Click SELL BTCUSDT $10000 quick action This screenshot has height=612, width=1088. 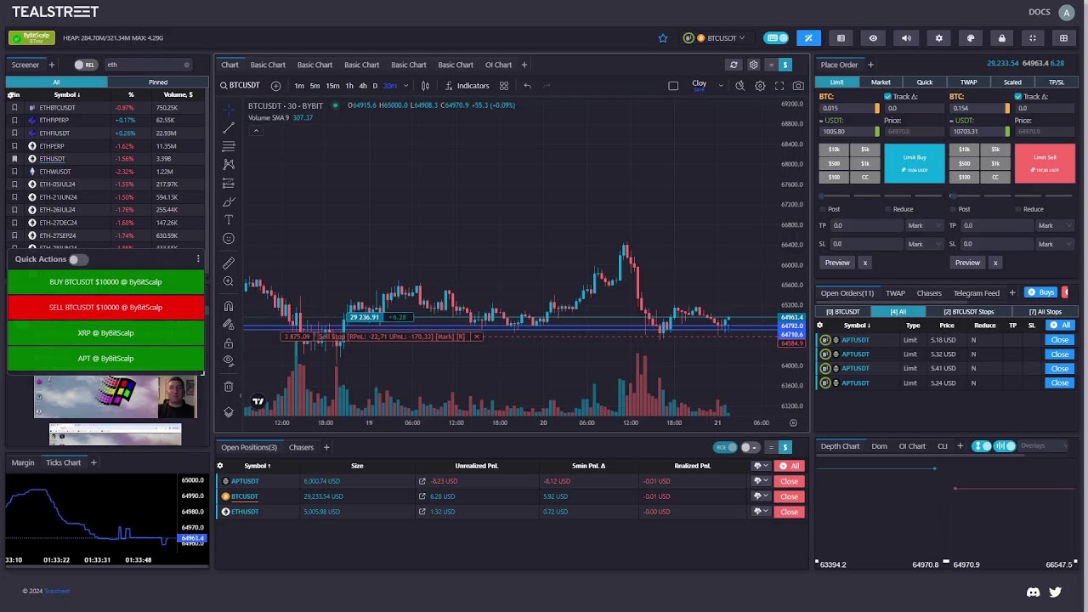(105, 308)
